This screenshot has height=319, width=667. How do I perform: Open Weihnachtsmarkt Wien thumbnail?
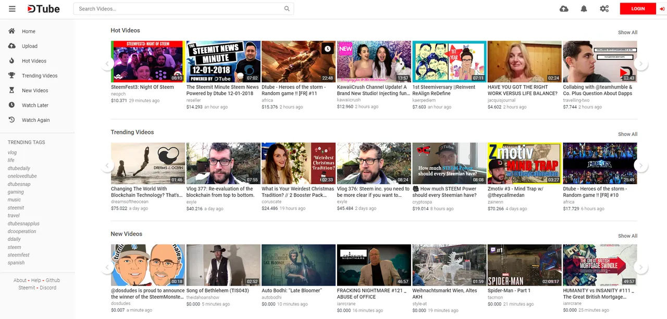coord(449,265)
